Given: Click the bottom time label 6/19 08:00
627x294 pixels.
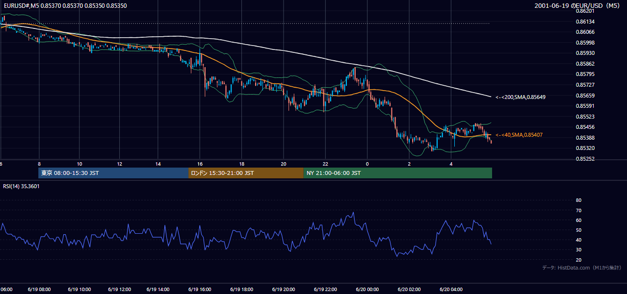Looking at the screenshot, I should click(39, 289).
